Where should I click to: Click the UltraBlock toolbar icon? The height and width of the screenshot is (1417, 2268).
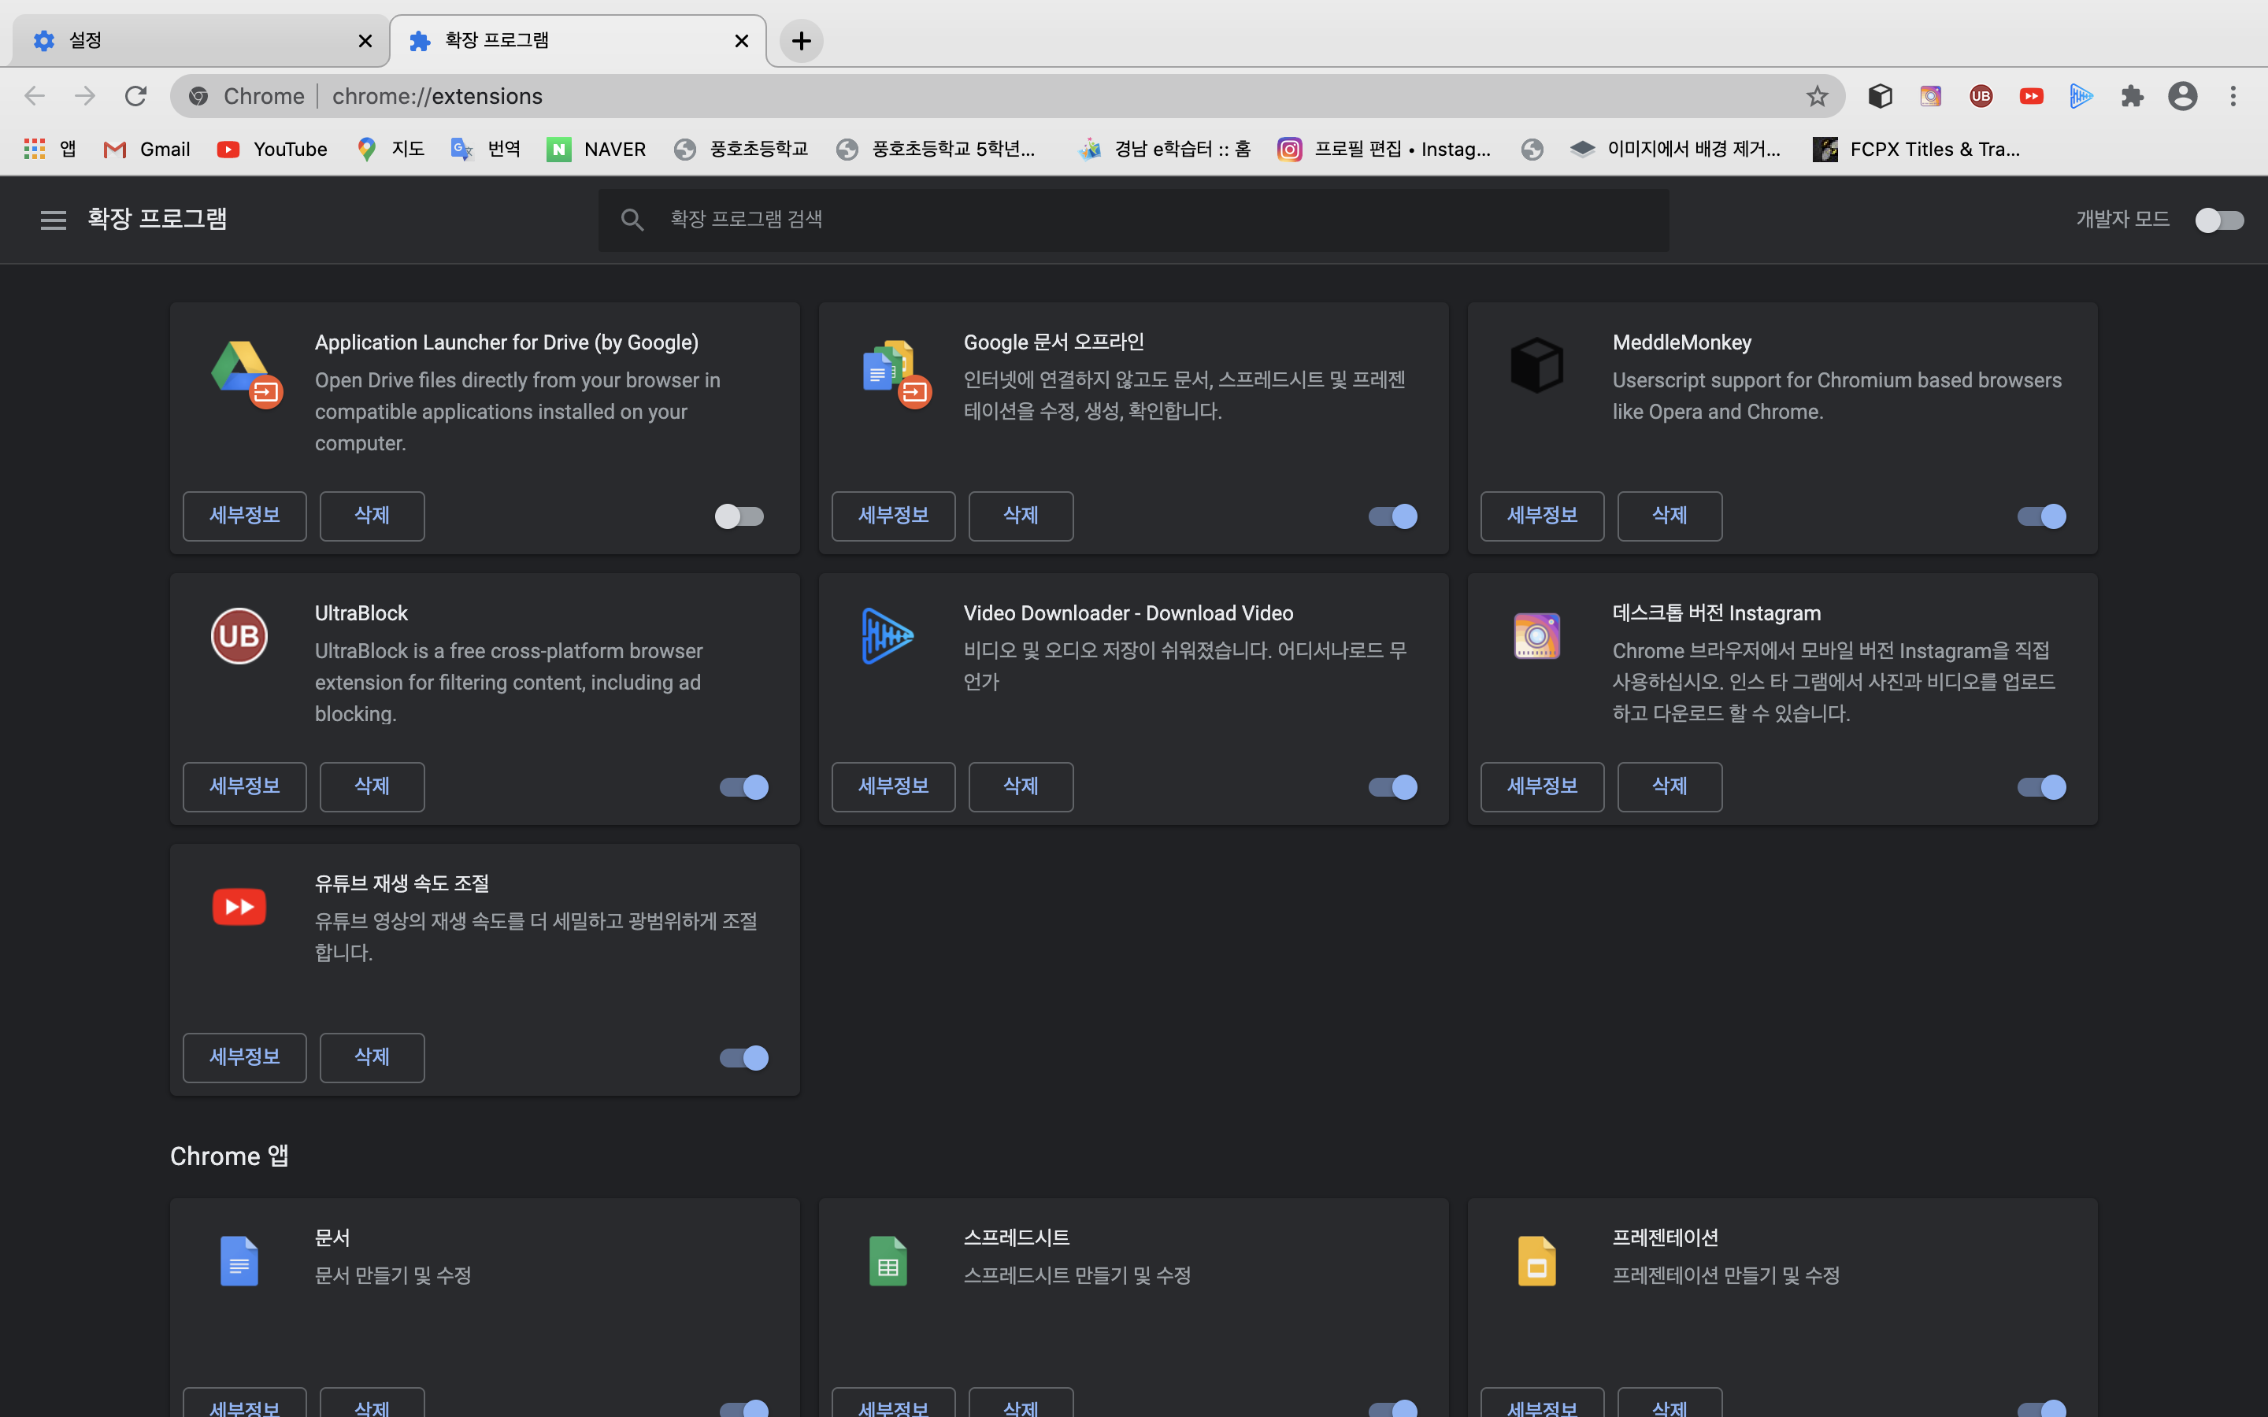tap(1981, 95)
